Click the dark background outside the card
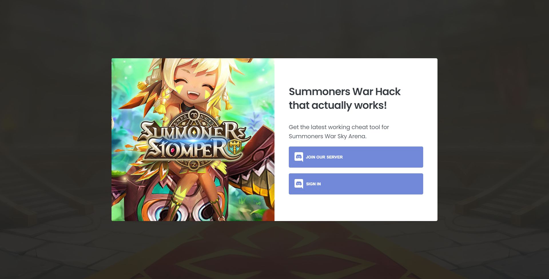Image resolution: width=549 pixels, height=279 pixels. [54, 137]
